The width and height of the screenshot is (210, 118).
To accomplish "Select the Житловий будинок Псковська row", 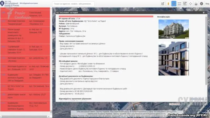I will [x=25, y=68].
